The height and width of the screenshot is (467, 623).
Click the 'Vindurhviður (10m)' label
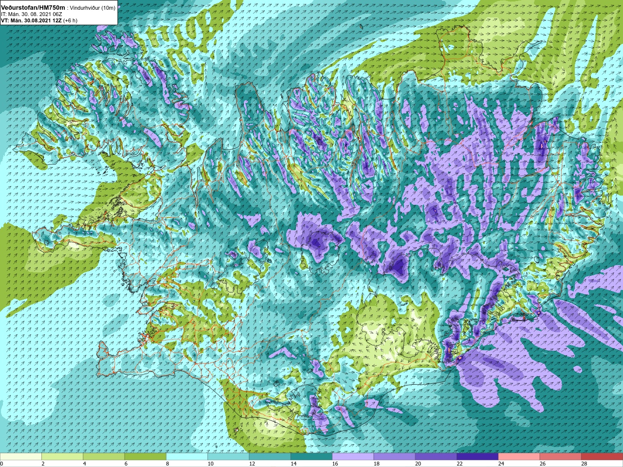[92, 8]
